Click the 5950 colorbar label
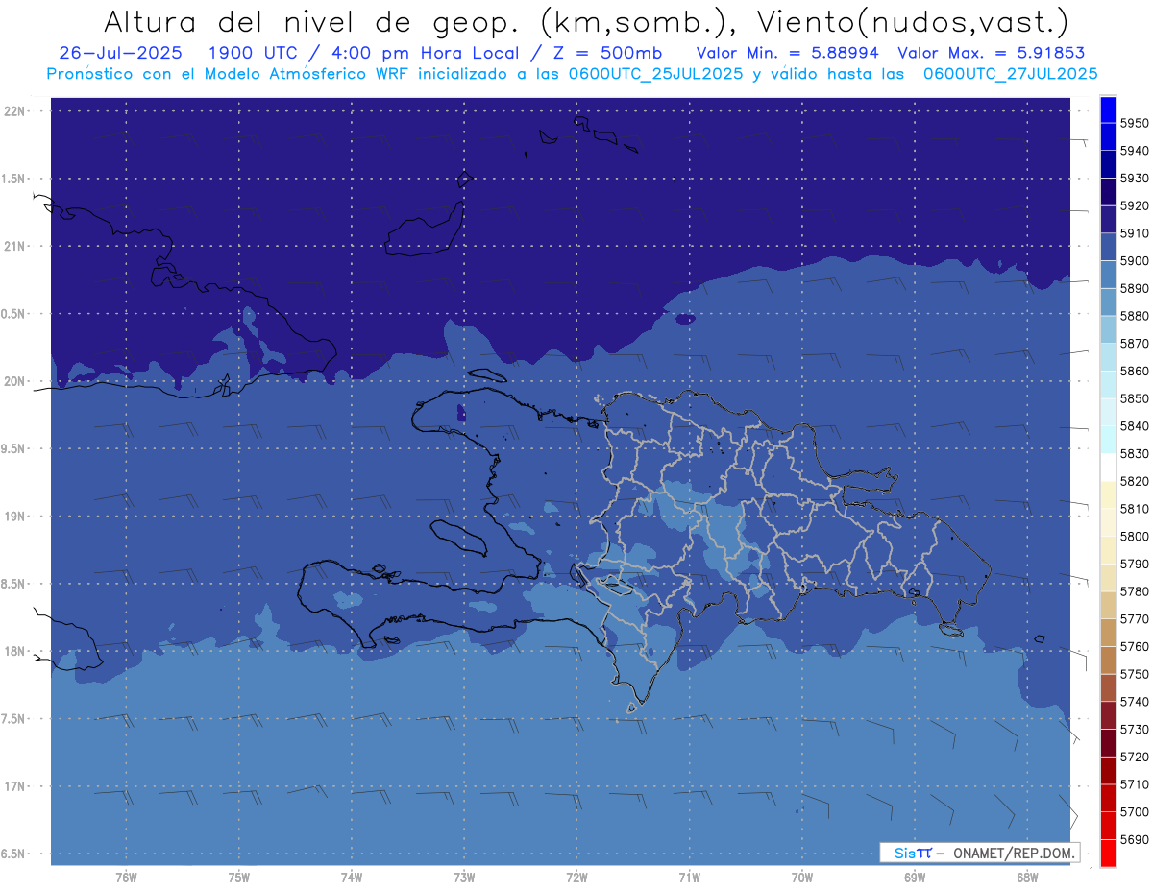1153x890 pixels. tap(1134, 123)
